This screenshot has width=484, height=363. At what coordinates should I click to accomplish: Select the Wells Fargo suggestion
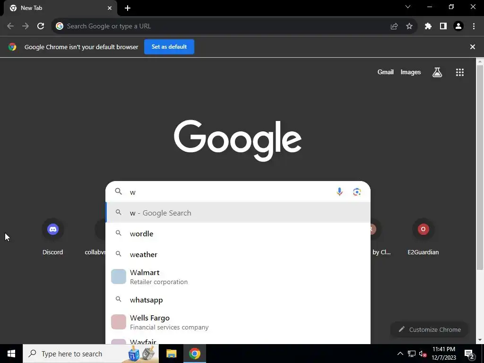tap(238, 322)
